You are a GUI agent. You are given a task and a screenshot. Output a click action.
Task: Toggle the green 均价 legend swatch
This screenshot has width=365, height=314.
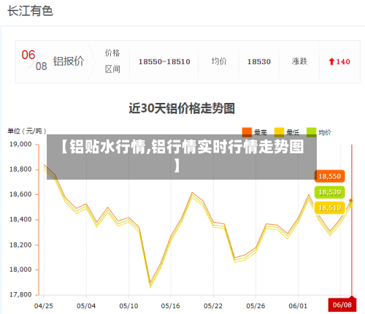(311, 132)
